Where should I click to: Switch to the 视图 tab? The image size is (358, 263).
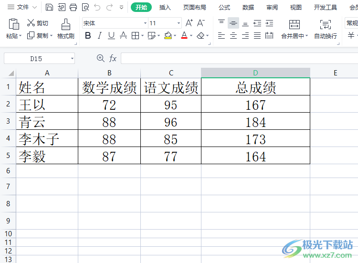[295, 8]
